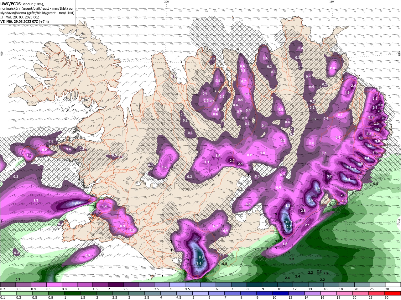Click the dark teal 8 snow legend swatch
The image size is (401, 300).
pos(254,285)
